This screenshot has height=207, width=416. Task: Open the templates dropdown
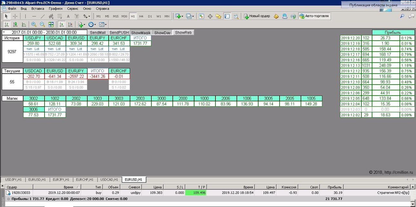coord(103,25)
